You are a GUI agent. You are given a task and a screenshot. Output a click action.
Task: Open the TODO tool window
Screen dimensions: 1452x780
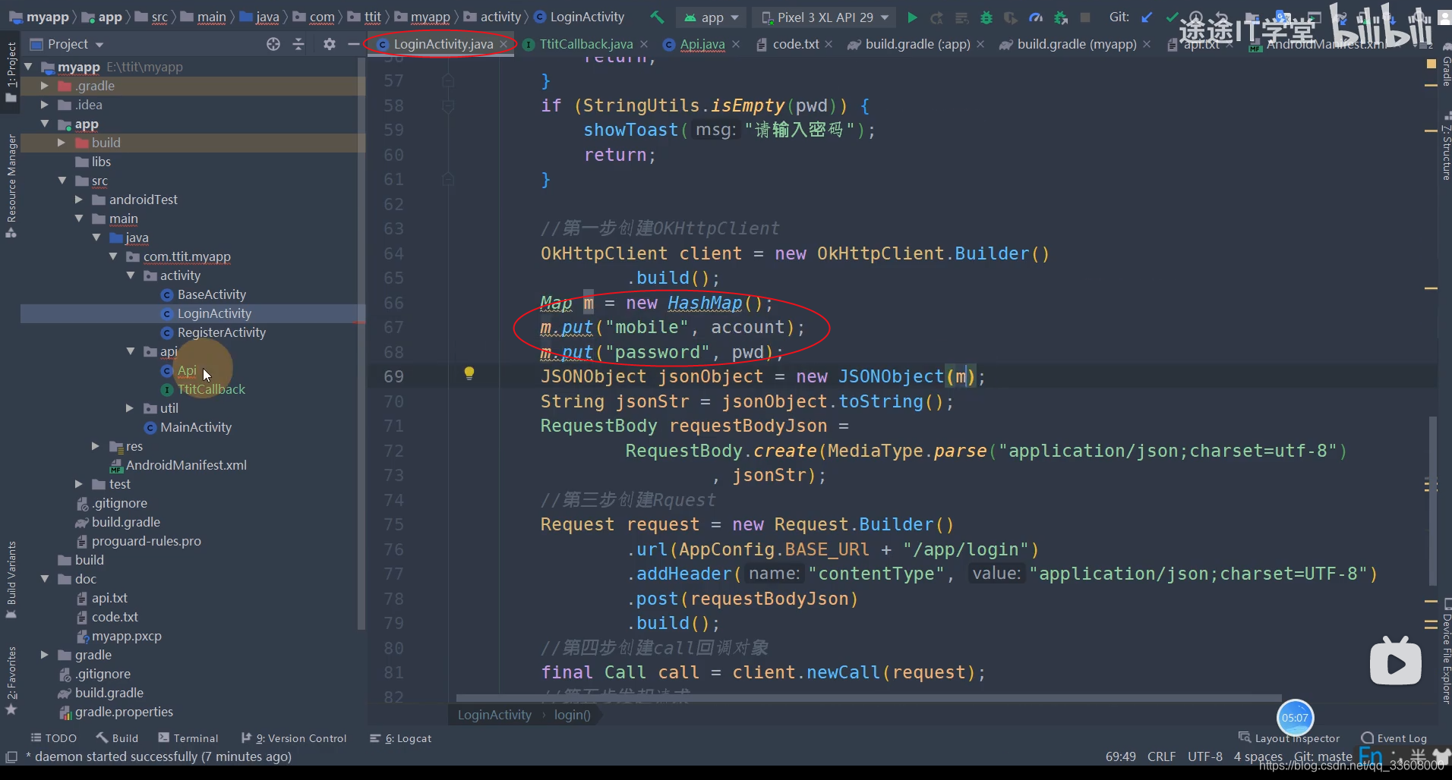[53, 738]
